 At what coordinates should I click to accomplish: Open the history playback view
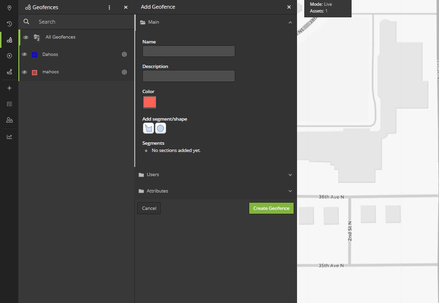[9, 24]
